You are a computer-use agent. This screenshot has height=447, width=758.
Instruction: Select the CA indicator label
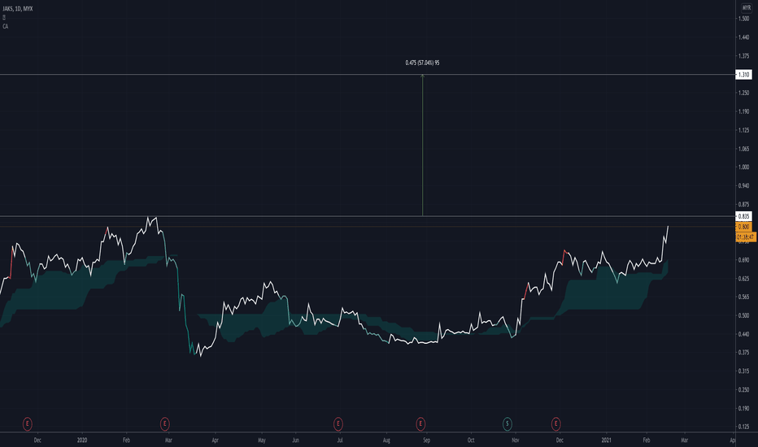click(6, 26)
